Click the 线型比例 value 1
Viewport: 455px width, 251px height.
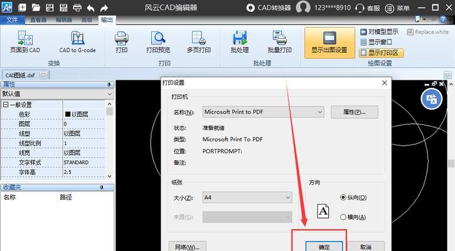(84, 143)
